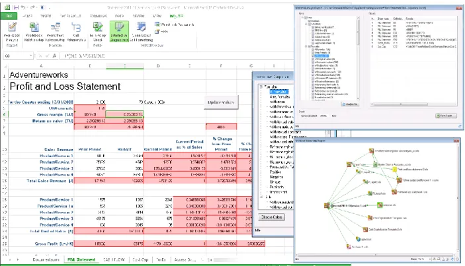The image size is (465, 266).
Task: Click the Excel application icon in title bar
Action: [7, 7]
